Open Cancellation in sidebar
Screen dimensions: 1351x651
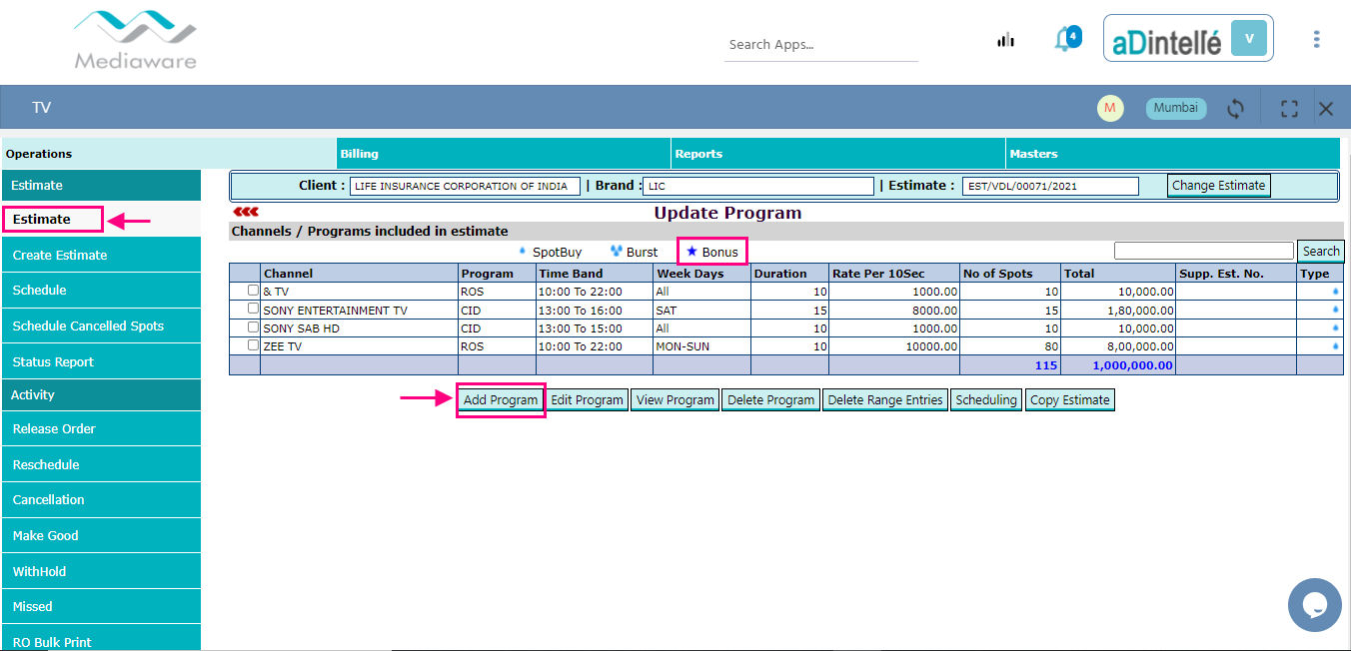(101, 499)
